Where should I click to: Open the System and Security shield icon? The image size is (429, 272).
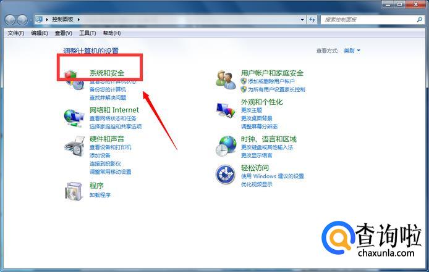point(74,80)
